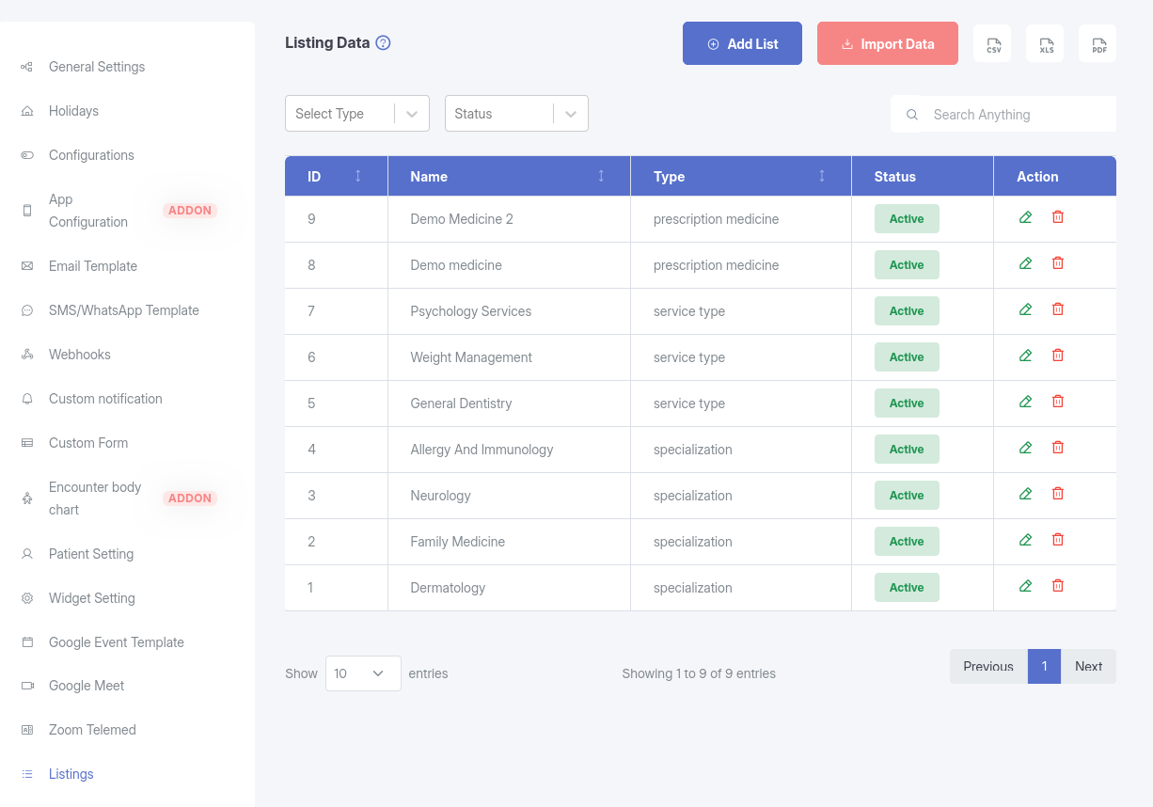Edit General Dentistry listing
1153x807 pixels.
1025,402
